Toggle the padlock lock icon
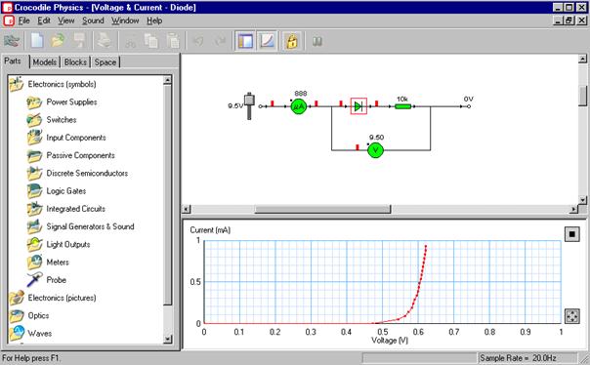Screen dimensions: 590x365 (x=292, y=41)
